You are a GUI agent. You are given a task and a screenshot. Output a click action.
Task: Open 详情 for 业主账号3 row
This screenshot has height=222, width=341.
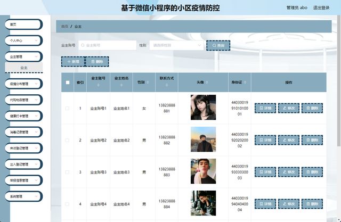(265, 172)
